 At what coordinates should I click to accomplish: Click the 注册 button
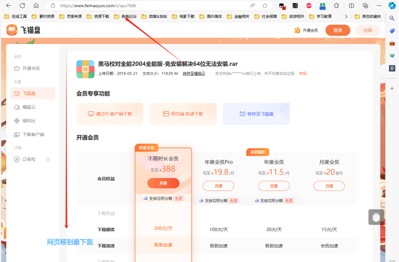click(x=368, y=30)
